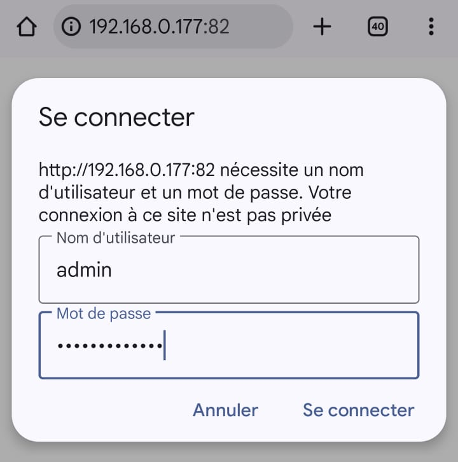Click the "admin" text in username field
458x462 pixels.
tap(84, 270)
